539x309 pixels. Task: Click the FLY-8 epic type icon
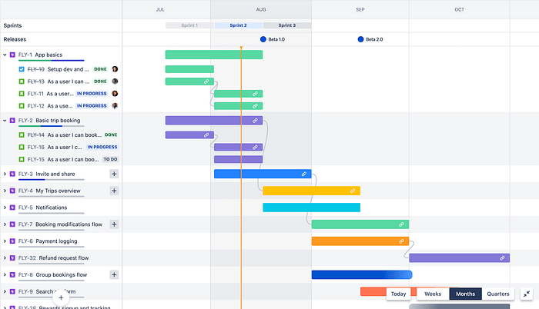click(x=12, y=275)
